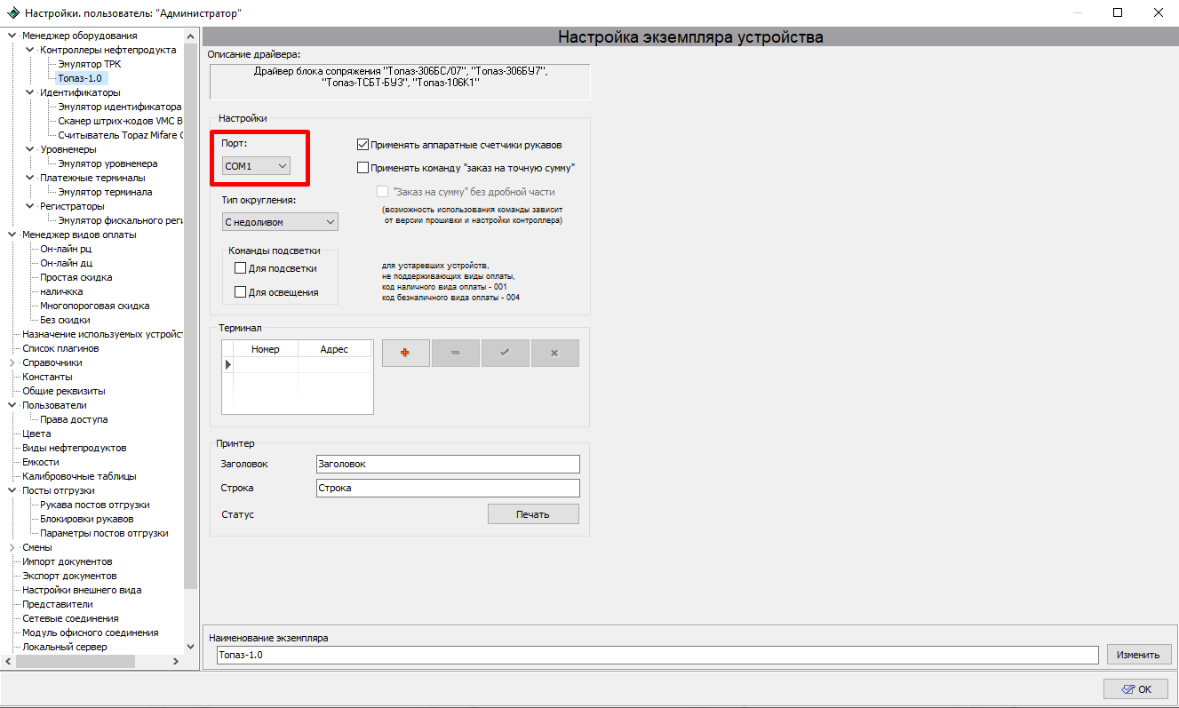Open Он-лайн рц payment type
The width and height of the screenshot is (1179, 708).
point(66,249)
